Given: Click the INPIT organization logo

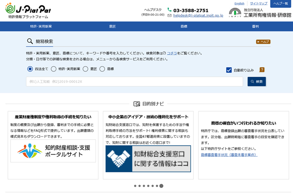Looking at the screenshot, I should point(235,12).
